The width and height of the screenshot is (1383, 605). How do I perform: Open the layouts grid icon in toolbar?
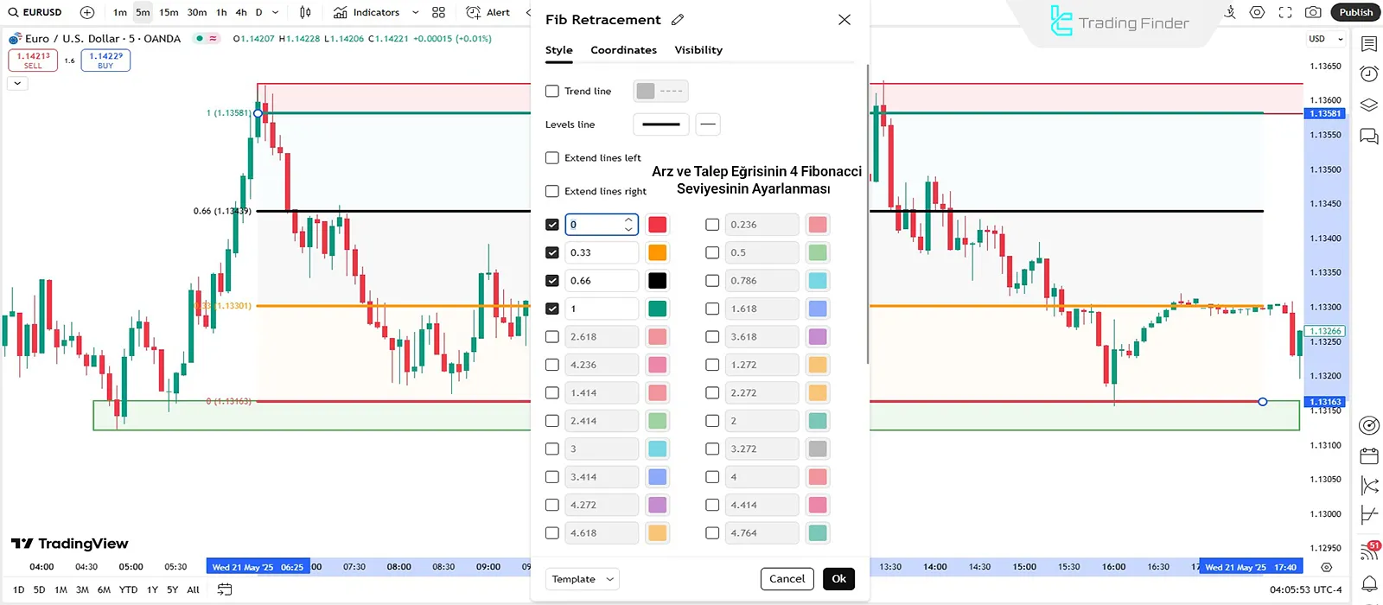439,12
